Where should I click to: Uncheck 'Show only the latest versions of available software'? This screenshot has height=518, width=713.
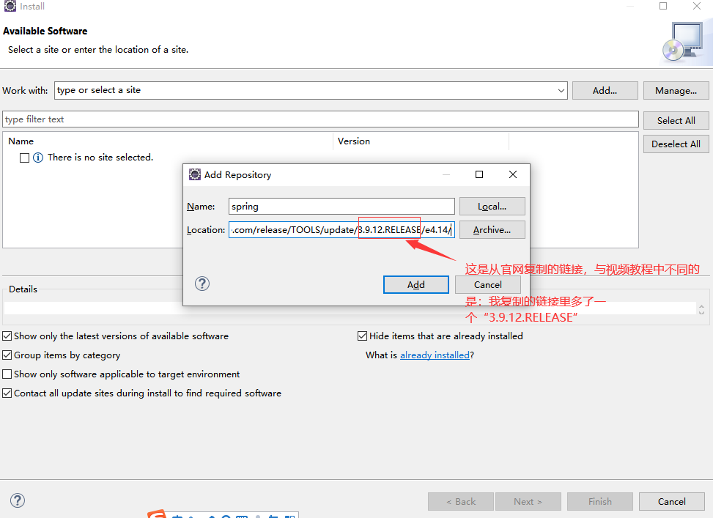tap(7, 336)
